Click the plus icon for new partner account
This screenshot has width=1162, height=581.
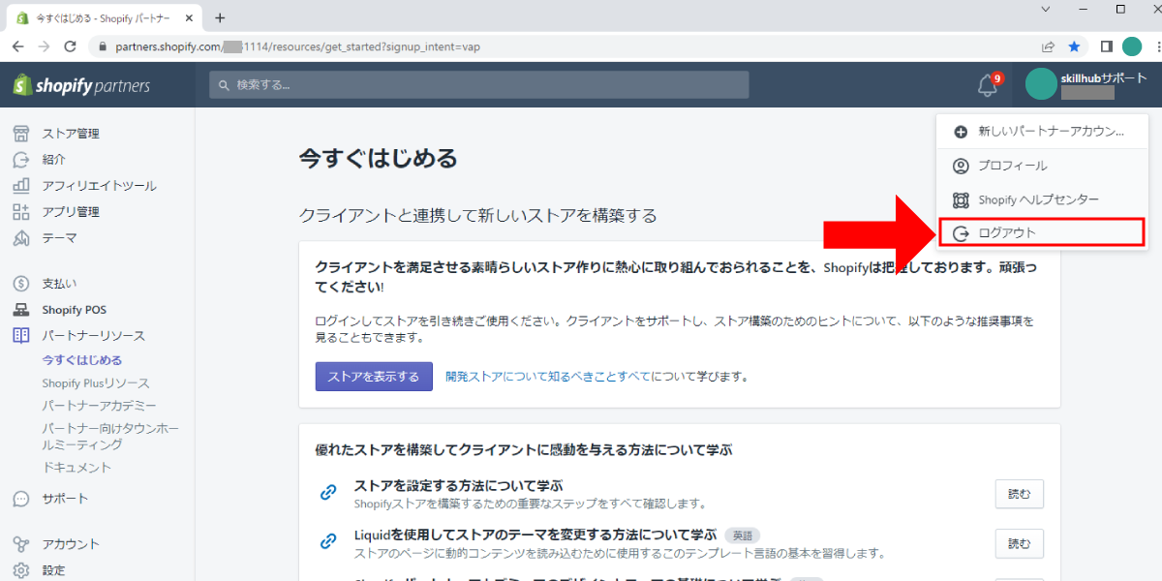click(x=961, y=132)
